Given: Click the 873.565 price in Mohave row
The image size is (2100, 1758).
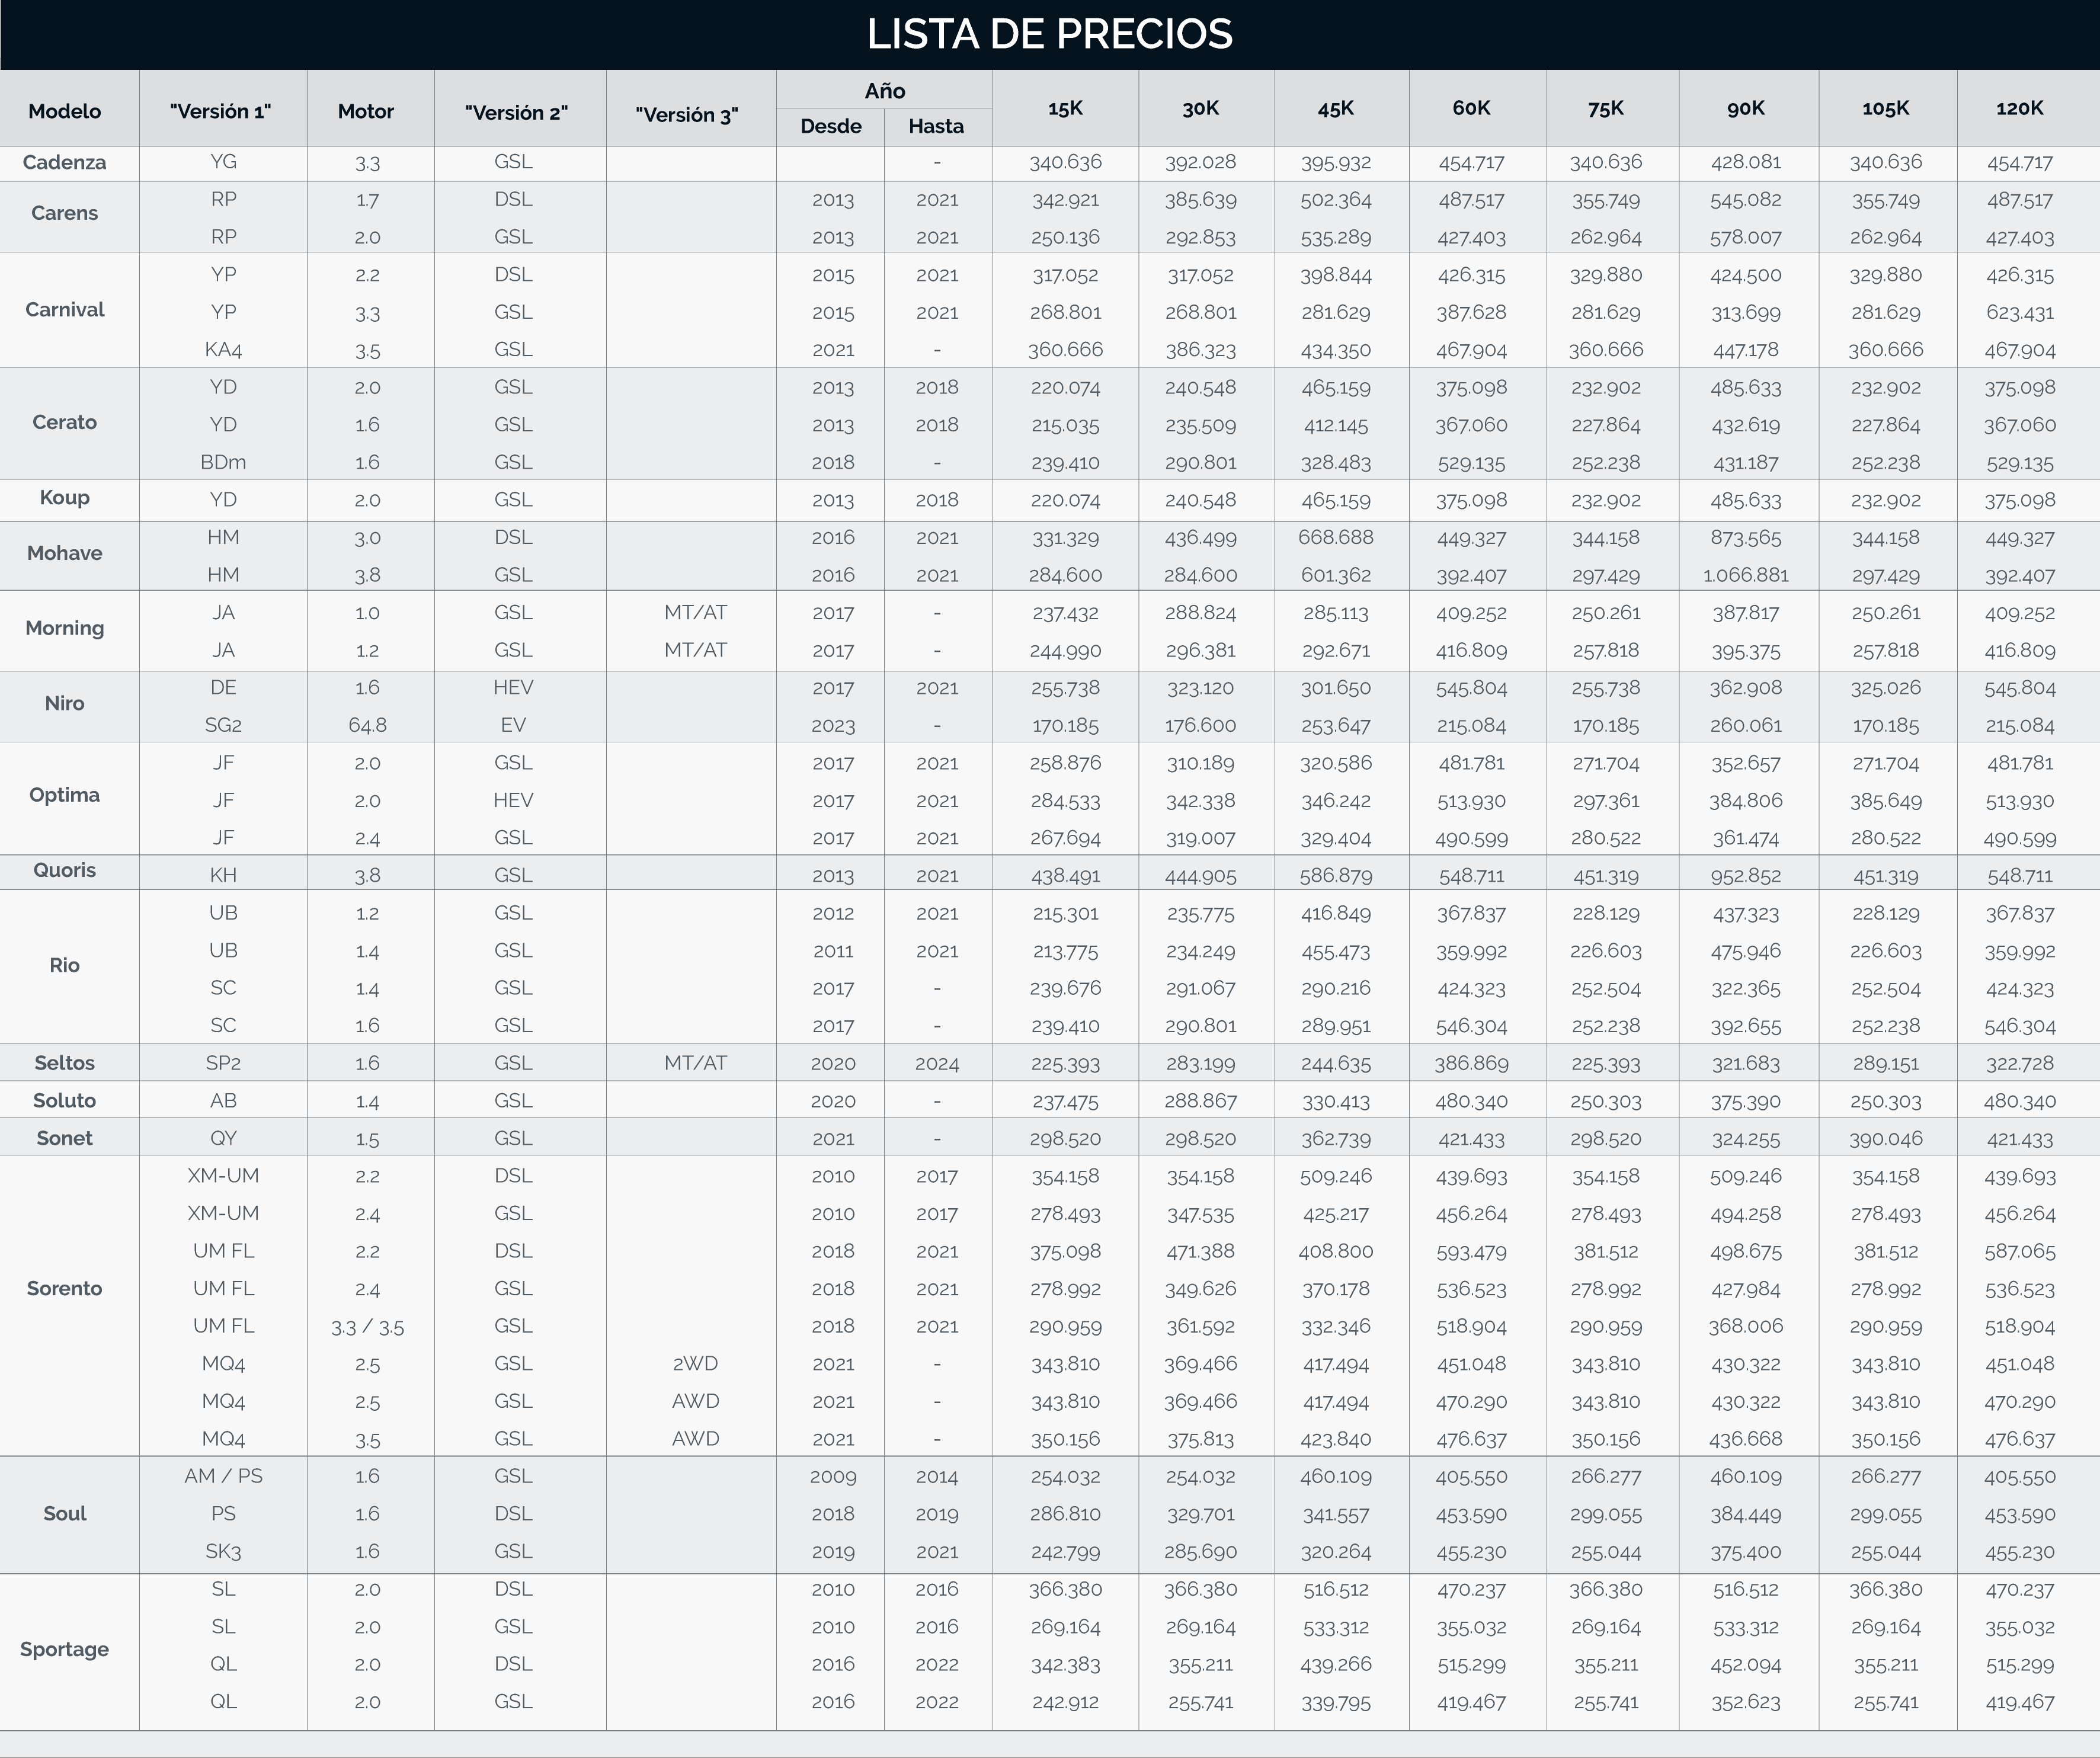Looking at the screenshot, I should tap(1746, 538).
